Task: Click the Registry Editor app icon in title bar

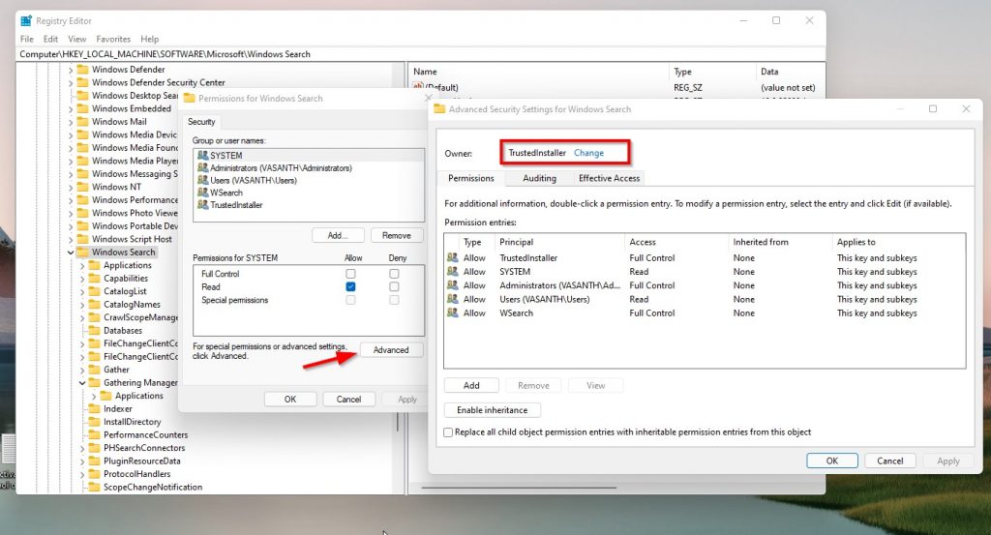Action: point(26,21)
